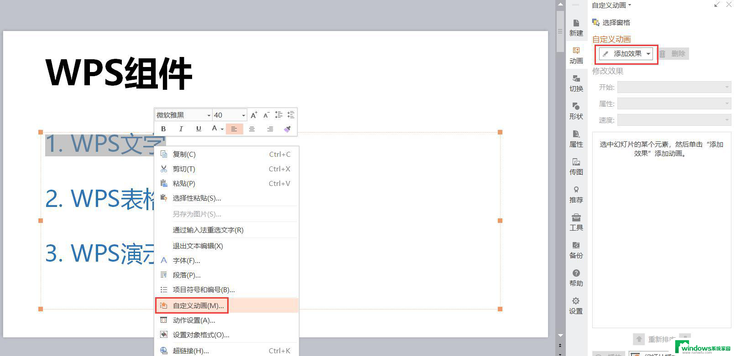Click the 3. WPS演示 list line

tap(100, 253)
